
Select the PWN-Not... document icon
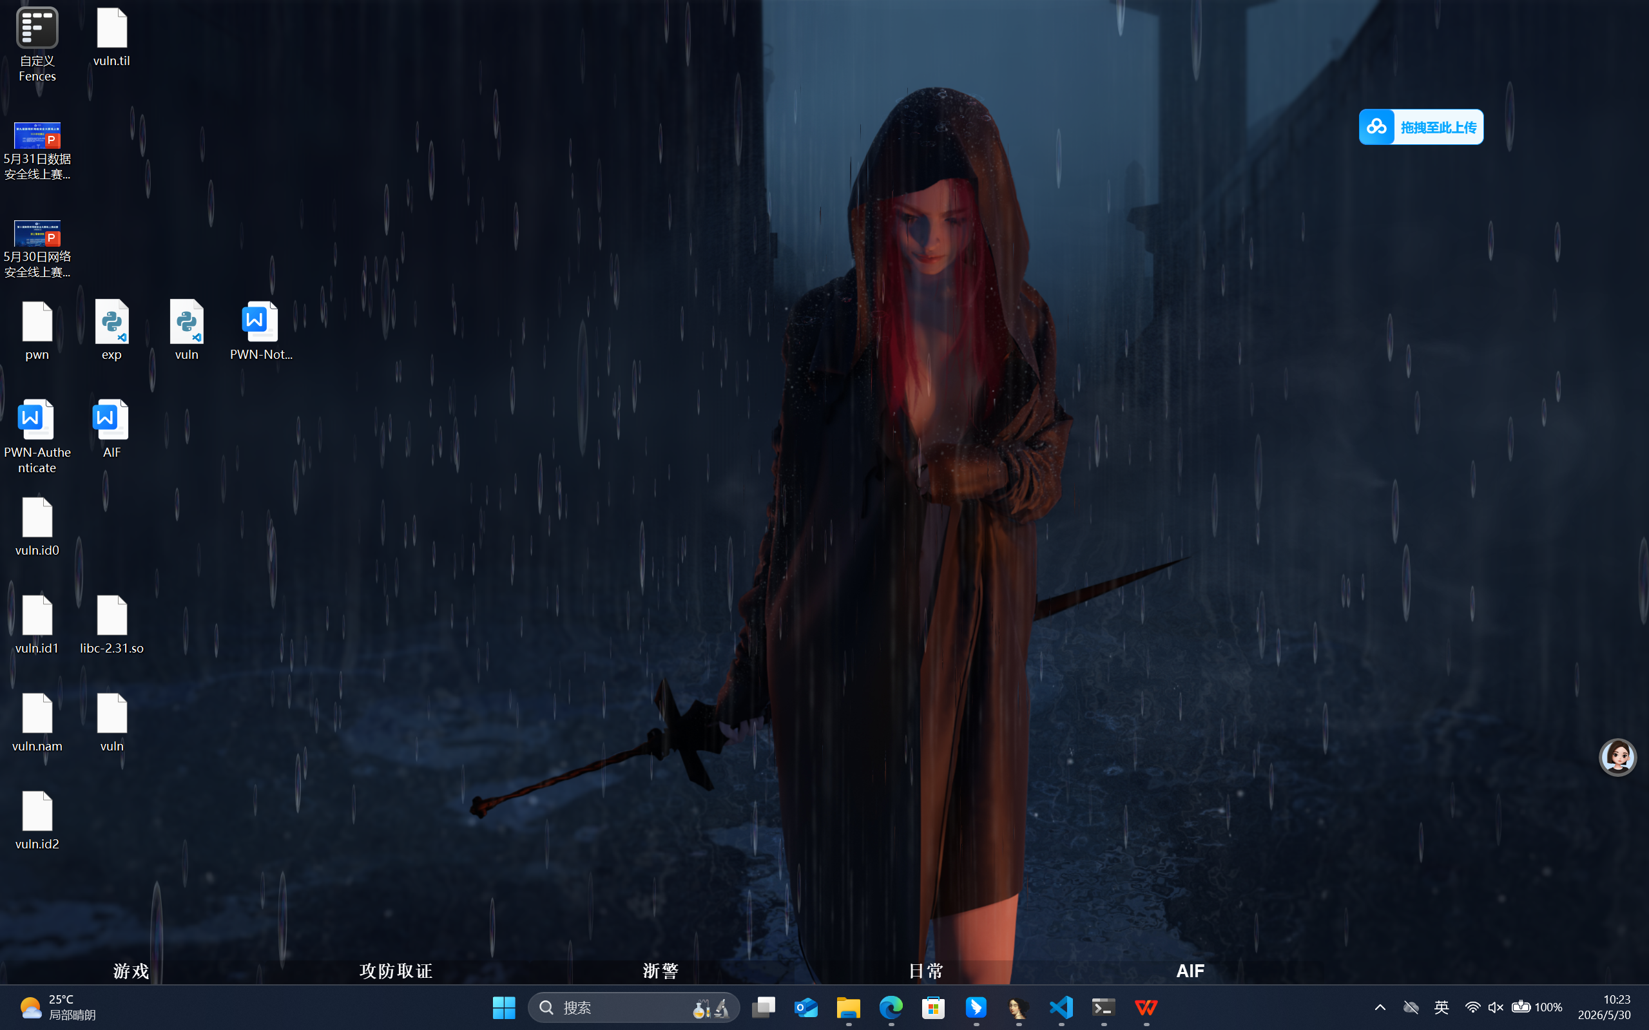[261, 331]
